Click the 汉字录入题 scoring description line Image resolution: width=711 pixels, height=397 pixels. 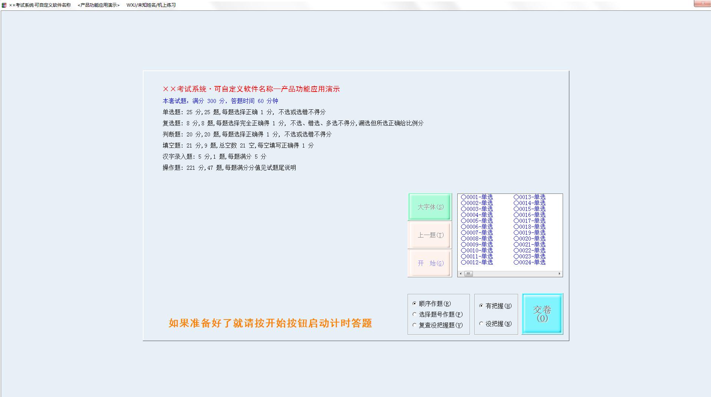pos(214,156)
